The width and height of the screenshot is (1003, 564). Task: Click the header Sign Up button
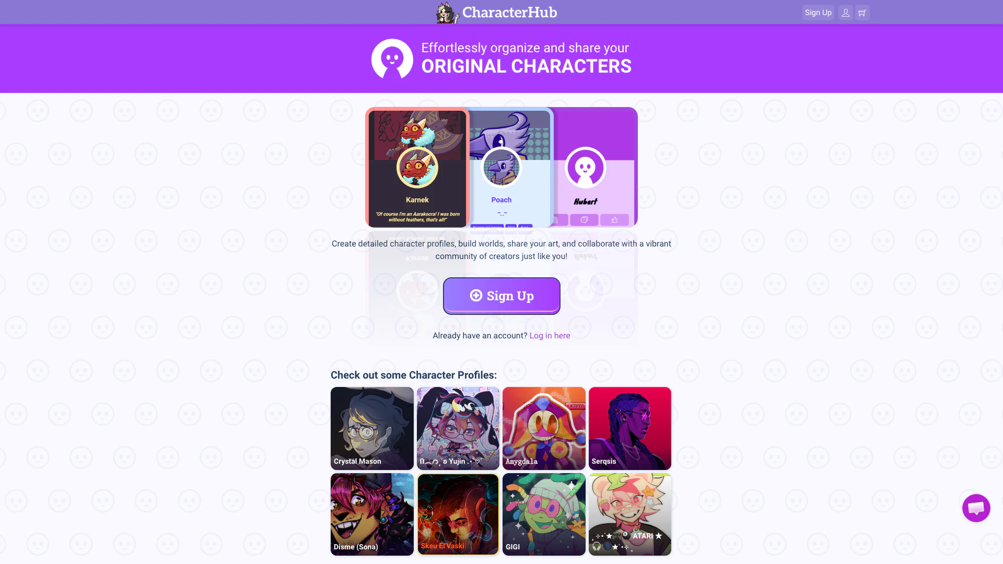click(818, 13)
